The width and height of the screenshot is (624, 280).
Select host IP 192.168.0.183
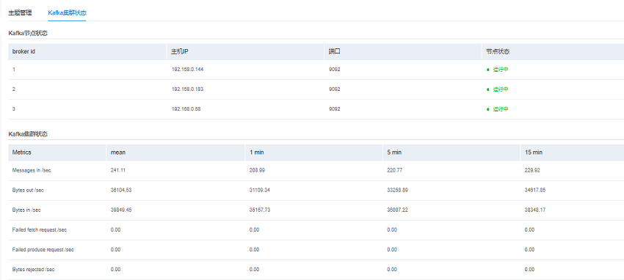187,89
